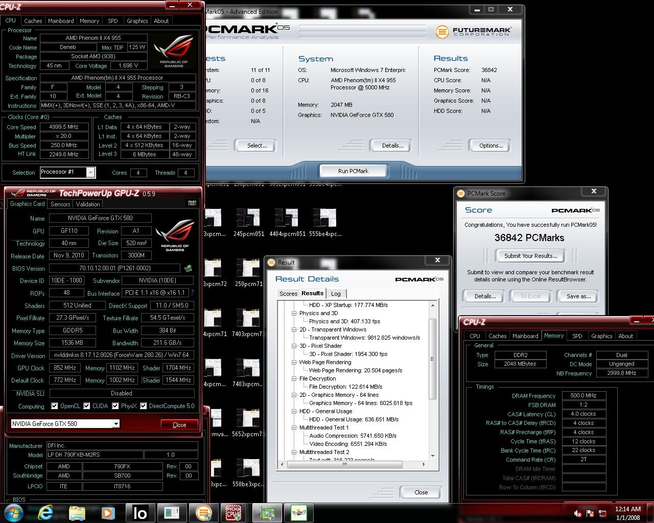
Task: Collapse the 3D - Pixel Shader node
Action: click(294, 346)
